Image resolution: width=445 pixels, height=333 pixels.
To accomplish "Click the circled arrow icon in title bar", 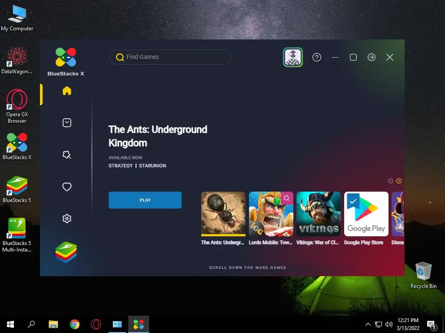I will pyautogui.click(x=371, y=57).
